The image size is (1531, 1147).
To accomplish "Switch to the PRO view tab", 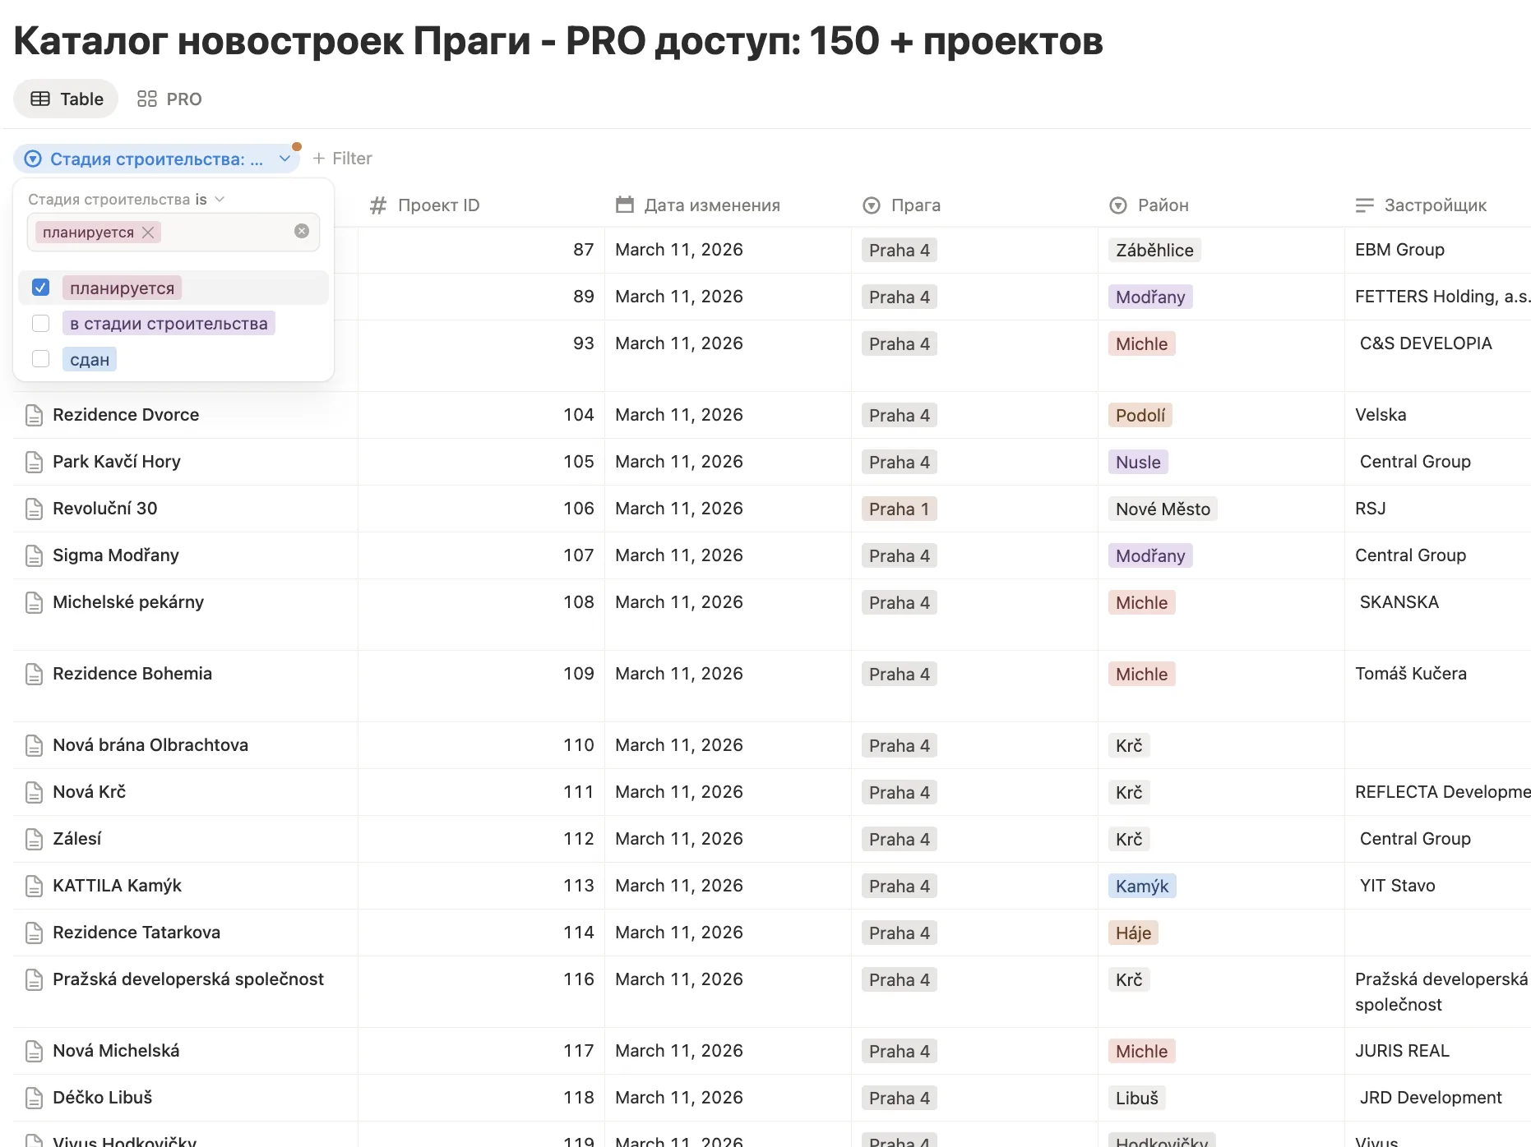I will tap(169, 99).
